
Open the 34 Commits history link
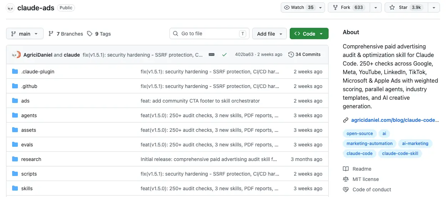304,55
